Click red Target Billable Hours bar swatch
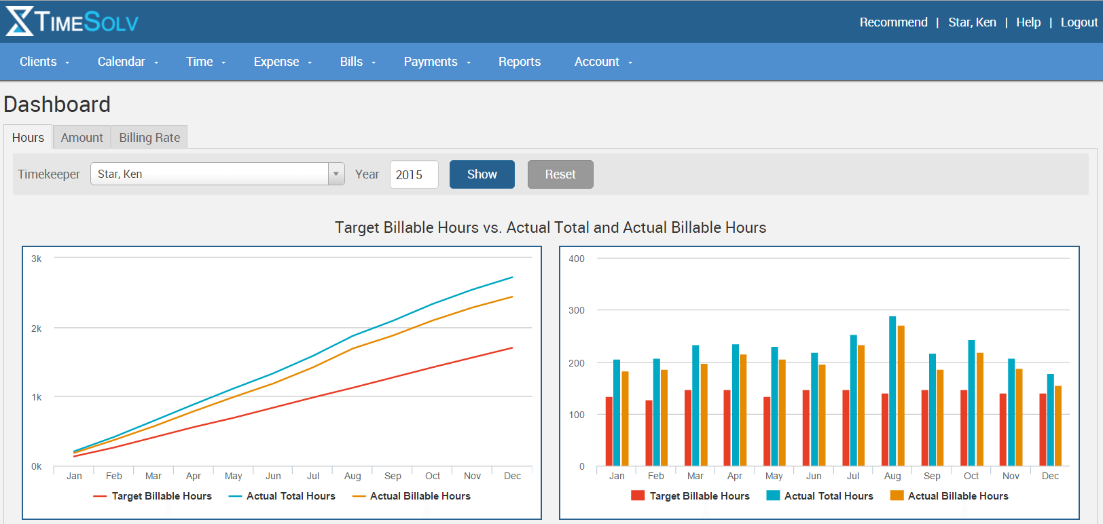Screen dimensions: 1103x524 point(637,495)
